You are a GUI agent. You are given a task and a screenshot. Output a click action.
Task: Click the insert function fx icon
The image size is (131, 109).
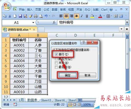pyautogui.click(x=54, y=23)
